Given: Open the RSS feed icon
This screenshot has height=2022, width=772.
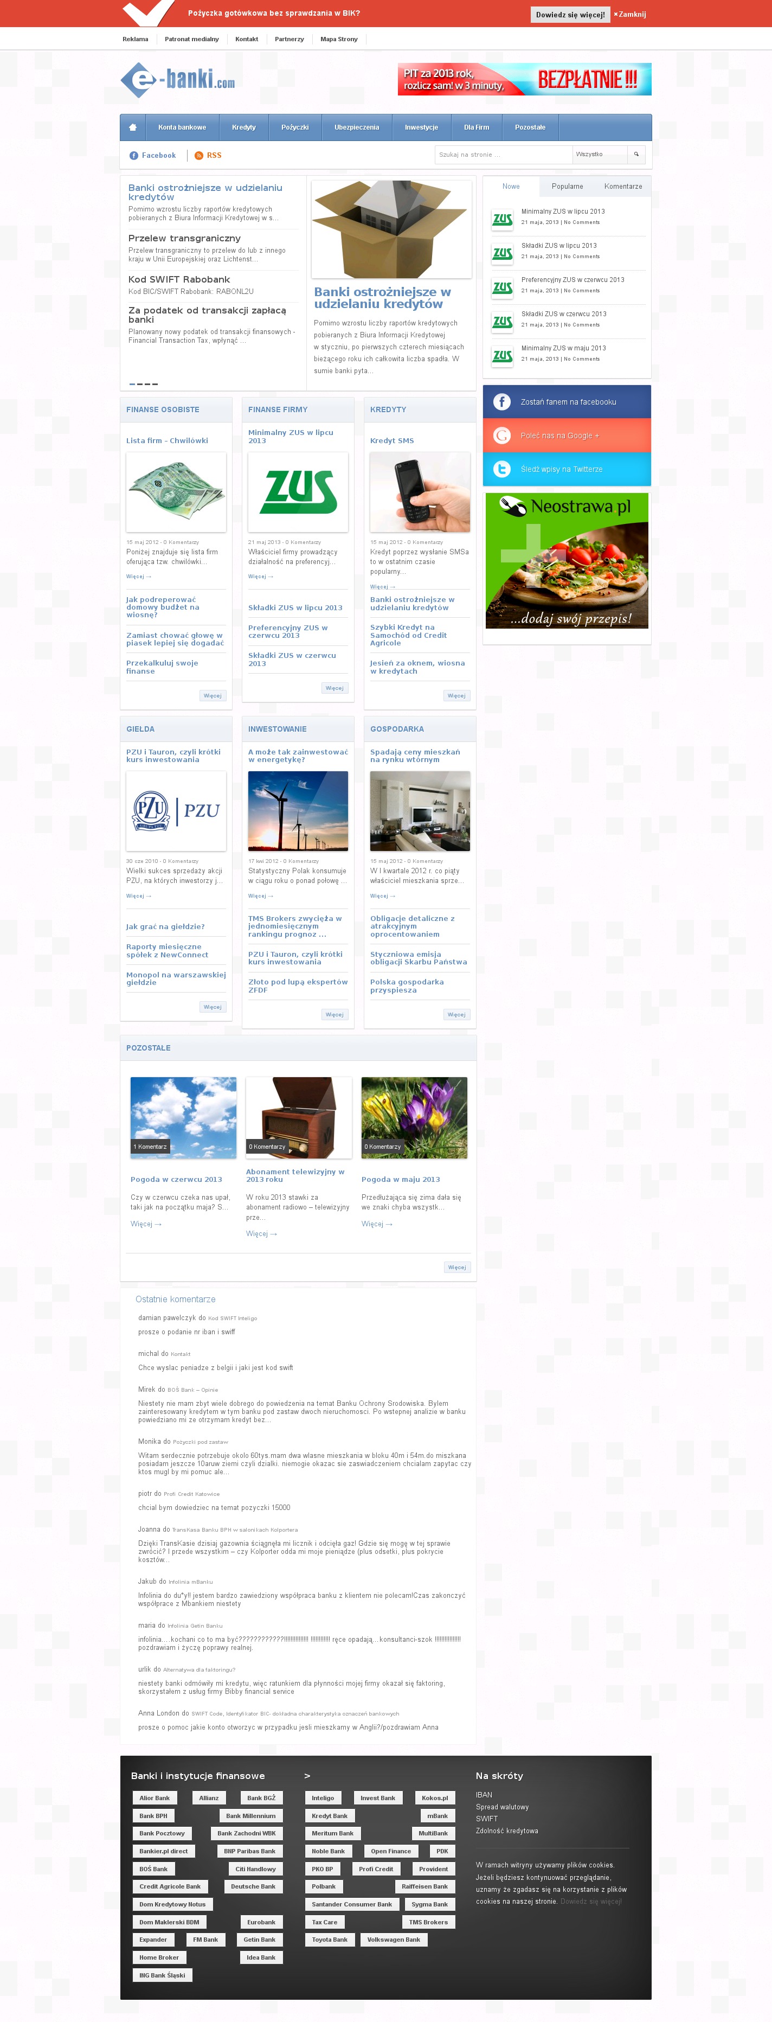Looking at the screenshot, I should [198, 156].
